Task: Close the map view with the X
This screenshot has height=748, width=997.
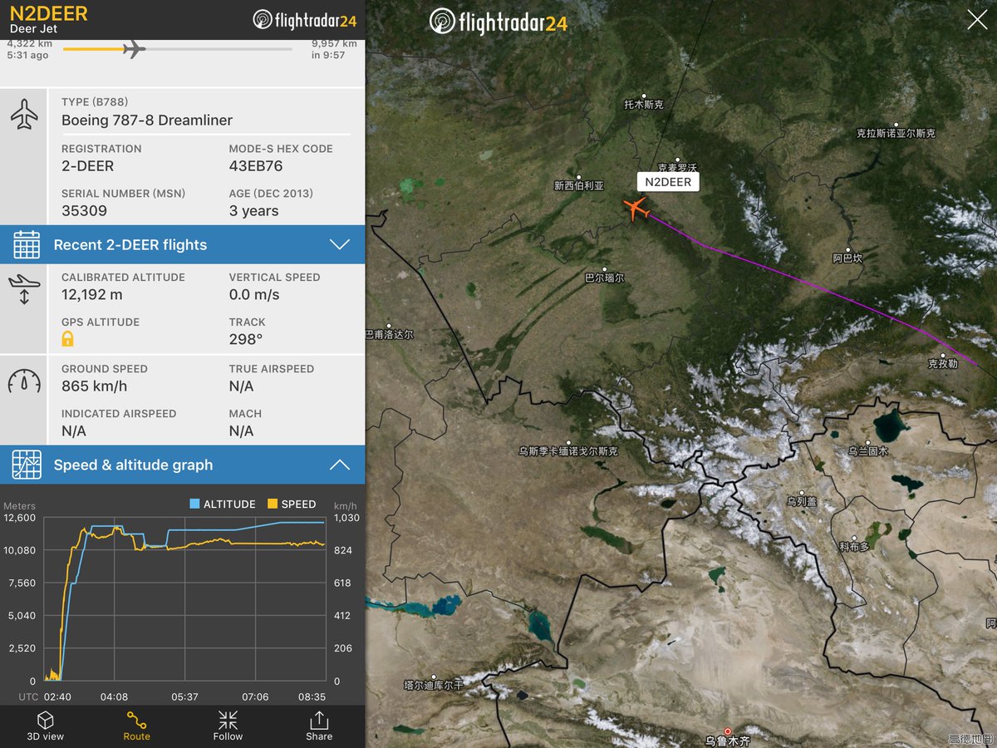Action: coord(977,20)
